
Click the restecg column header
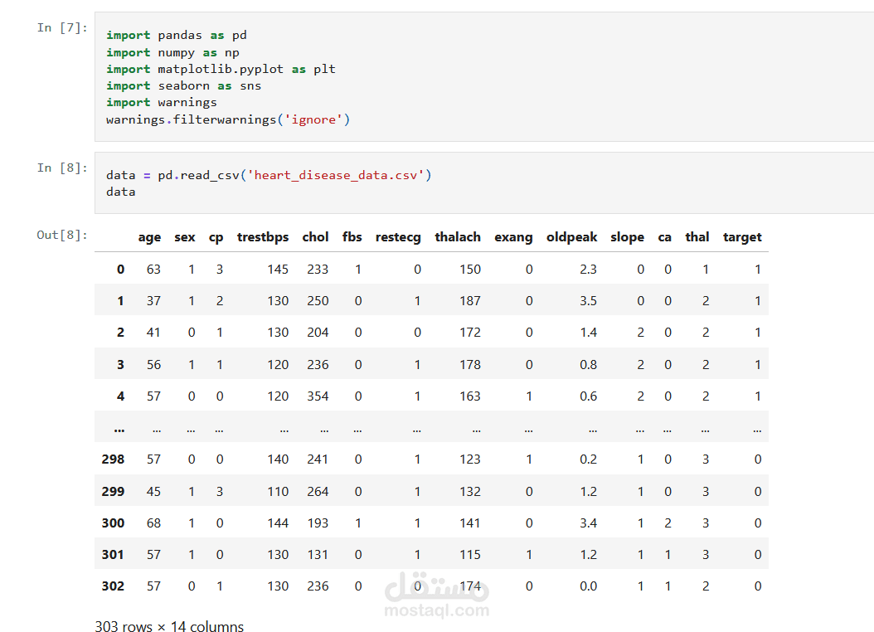[398, 237]
